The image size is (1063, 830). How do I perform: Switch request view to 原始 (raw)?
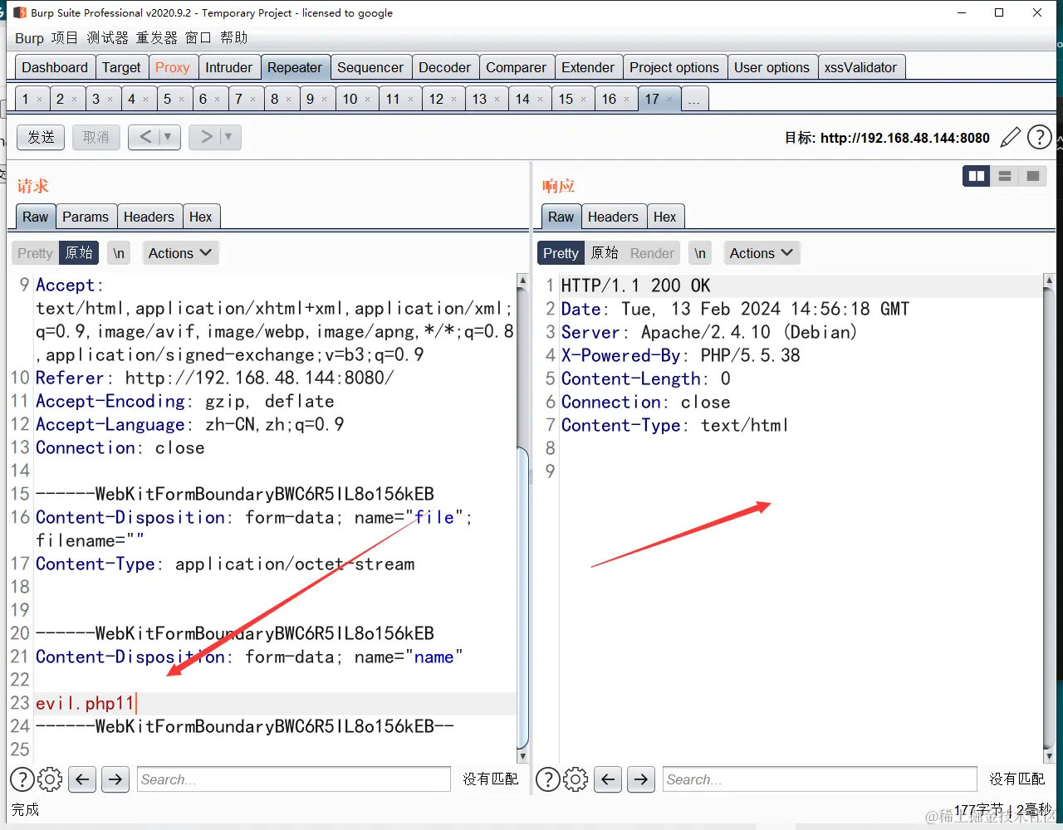[x=79, y=253]
